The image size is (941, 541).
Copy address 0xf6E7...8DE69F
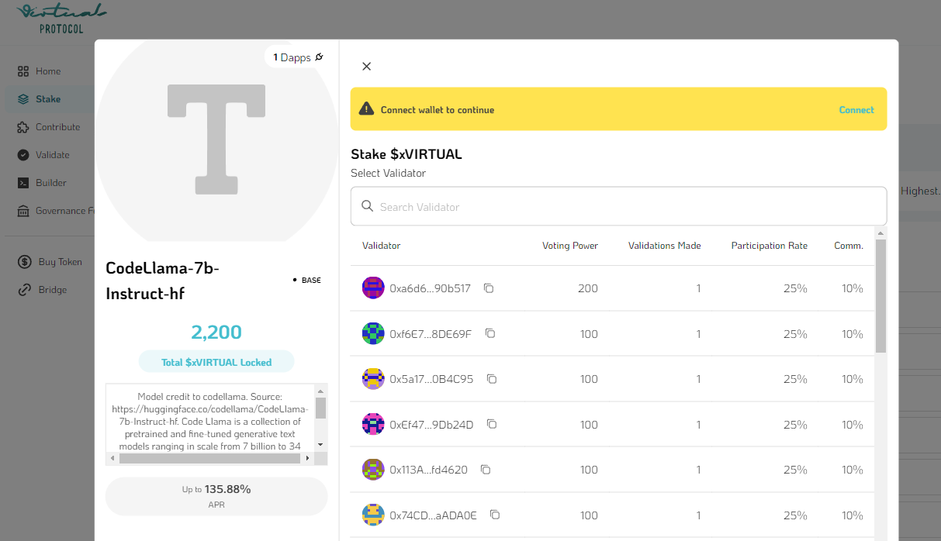(490, 333)
